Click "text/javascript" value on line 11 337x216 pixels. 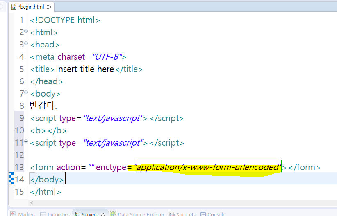114,143
